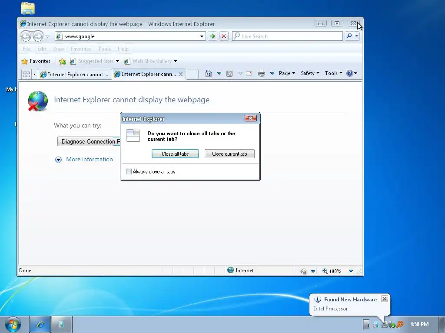The image size is (445, 333).
Task: Close the Internet Explorer dialog with red X
Action: point(251,118)
